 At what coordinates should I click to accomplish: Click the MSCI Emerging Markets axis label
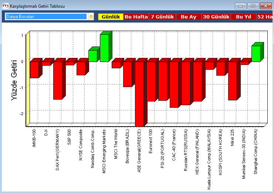104,151
